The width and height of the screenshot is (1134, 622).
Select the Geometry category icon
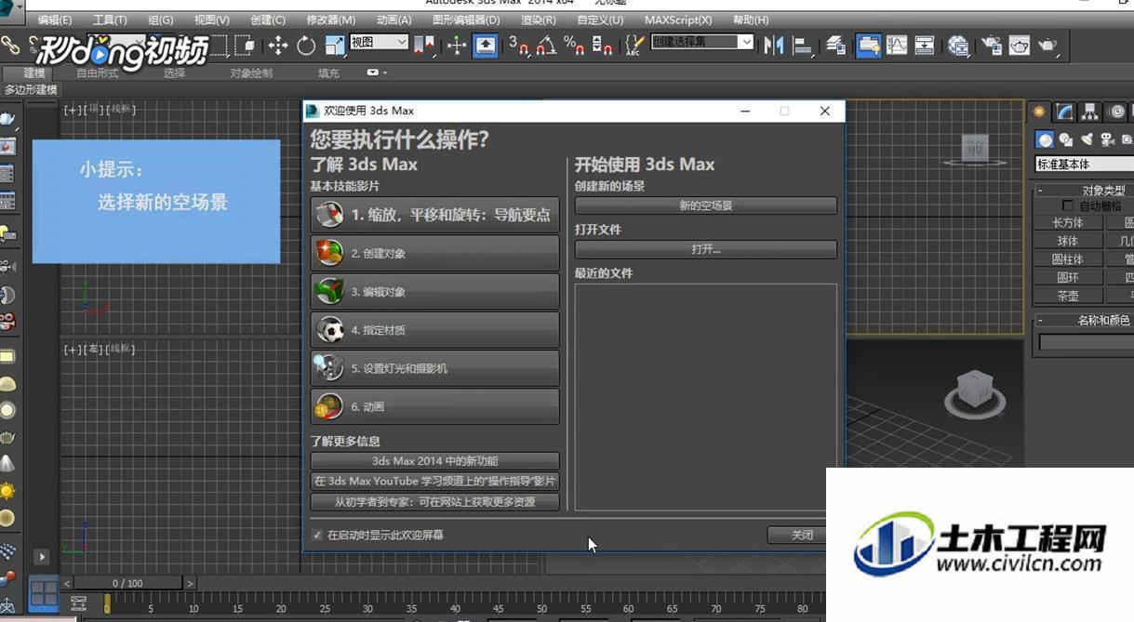(x=1046, y=139)
